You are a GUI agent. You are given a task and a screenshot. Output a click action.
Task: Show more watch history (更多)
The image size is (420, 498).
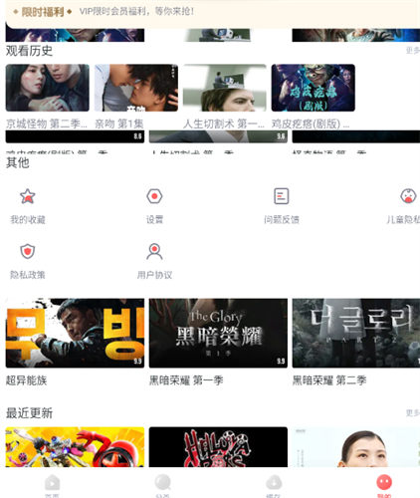pos(413,50)
